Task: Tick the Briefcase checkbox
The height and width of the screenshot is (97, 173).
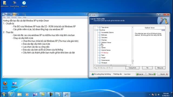Action: point(100,35)
